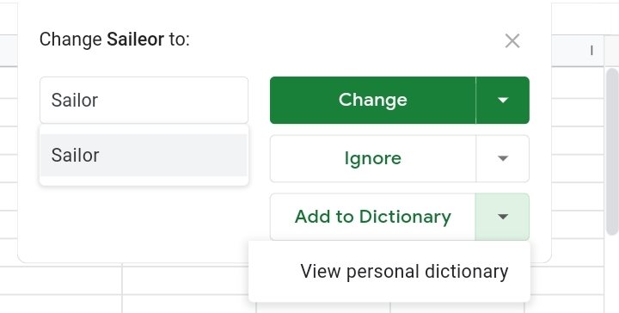Click the green Change button
Viewport: 619px width, 313px height.
pyautogui.click(x=372, y=100)
